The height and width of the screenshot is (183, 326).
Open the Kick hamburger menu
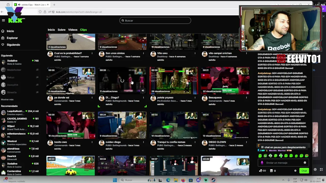[3, 20]
